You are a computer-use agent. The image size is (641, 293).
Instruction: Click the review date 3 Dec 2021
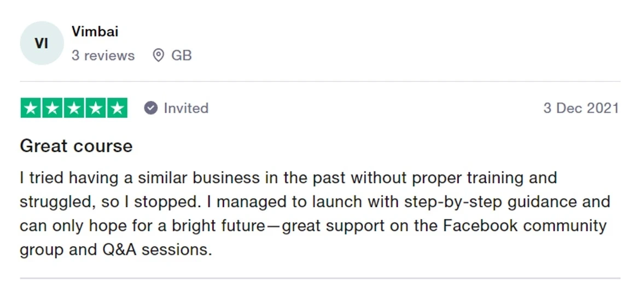click(x=581, y=108)
